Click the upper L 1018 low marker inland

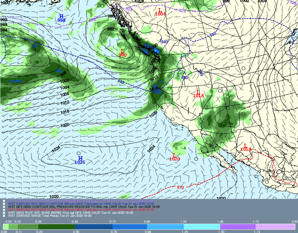point(198,94)
